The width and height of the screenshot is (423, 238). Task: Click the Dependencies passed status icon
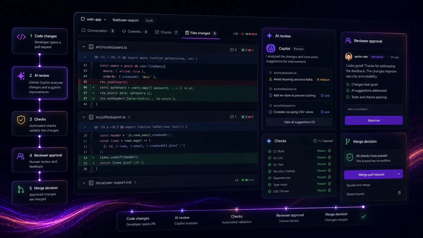[329, 177]
